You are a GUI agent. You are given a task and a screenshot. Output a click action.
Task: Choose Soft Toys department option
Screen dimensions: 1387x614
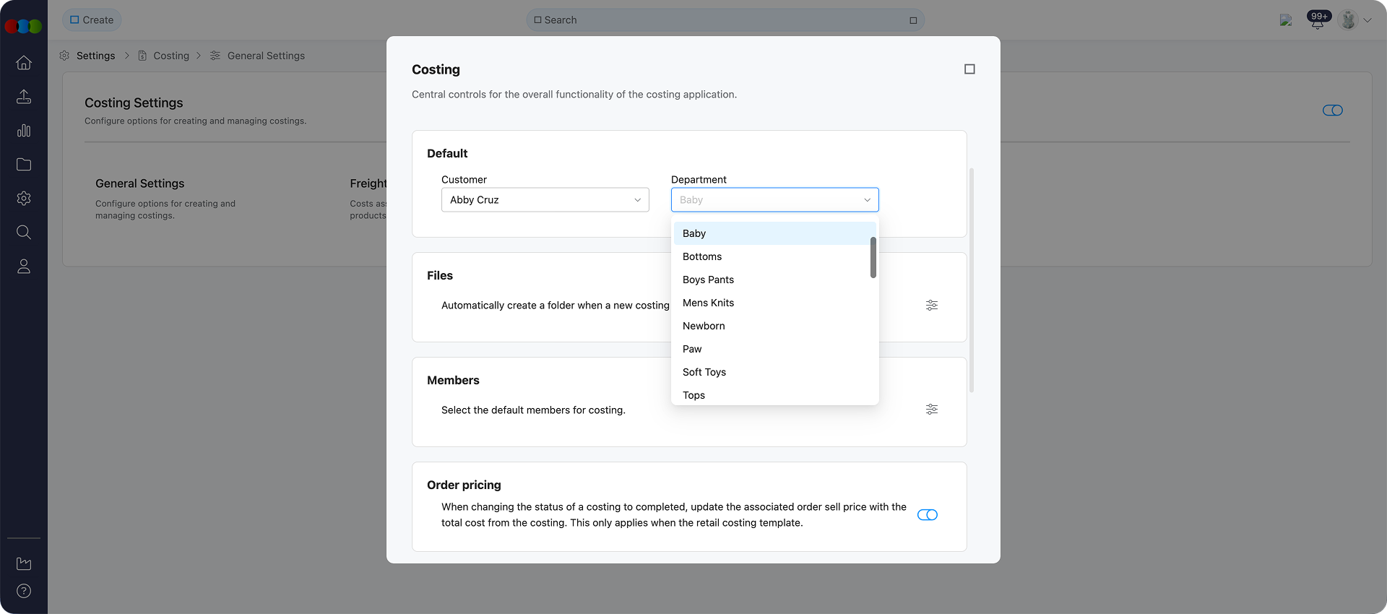pos(704,372)
